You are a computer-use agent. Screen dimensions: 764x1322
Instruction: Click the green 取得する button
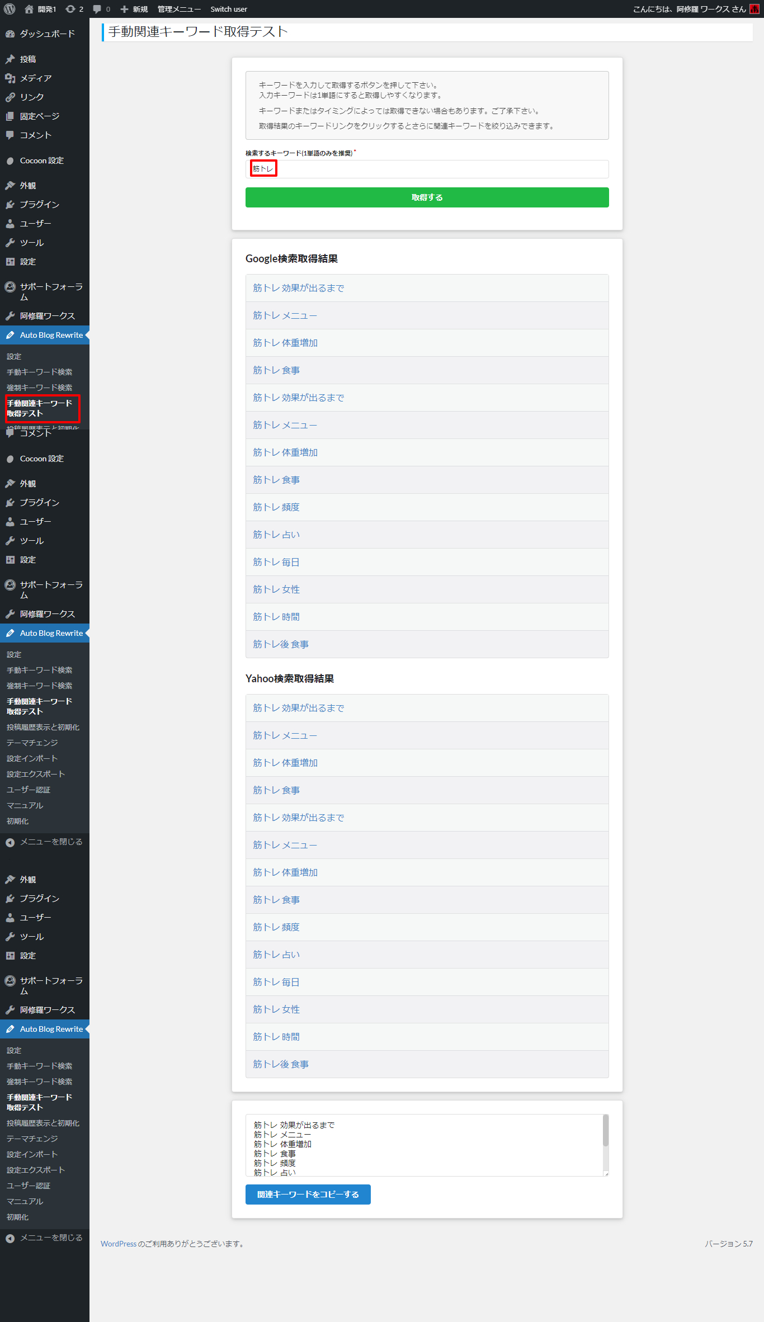(x=427, y=197)
